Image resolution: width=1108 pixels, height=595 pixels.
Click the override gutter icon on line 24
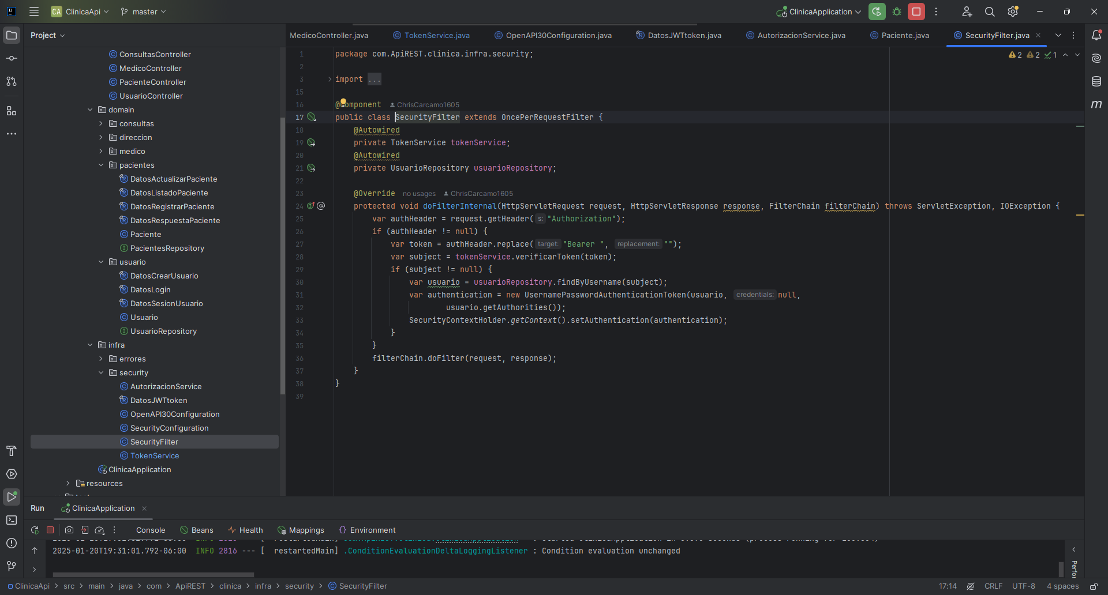(311, 206)
